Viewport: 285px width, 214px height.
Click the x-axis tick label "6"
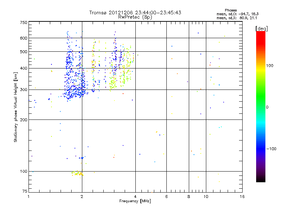click(x=166, y=197)
